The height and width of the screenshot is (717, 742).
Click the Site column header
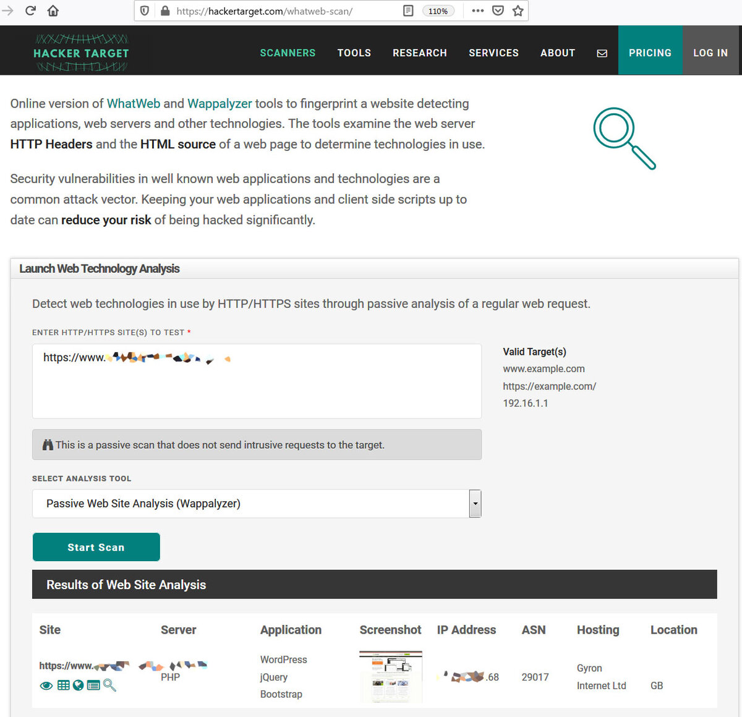coord(50,630)
